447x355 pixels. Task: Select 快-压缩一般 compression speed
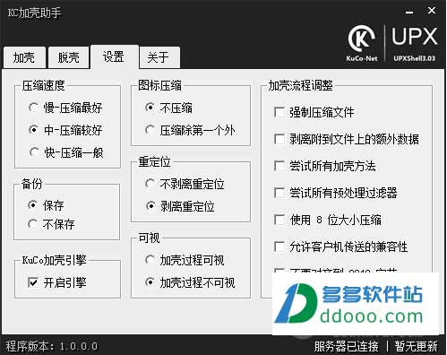[66, 152]
